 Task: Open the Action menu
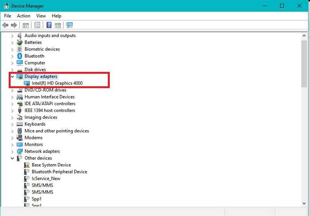point(23,16)
